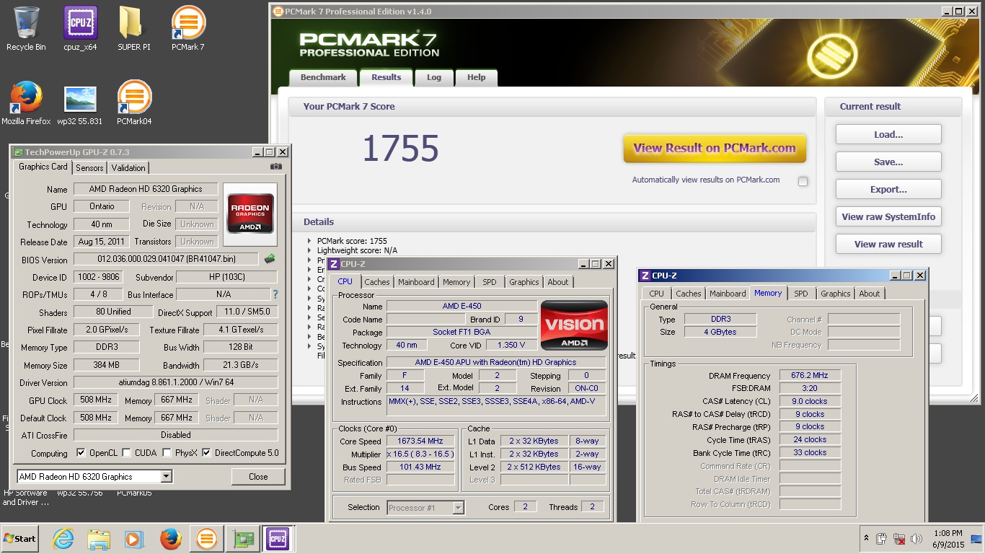Click View Result on PCMark.com button

pos(715,148)
